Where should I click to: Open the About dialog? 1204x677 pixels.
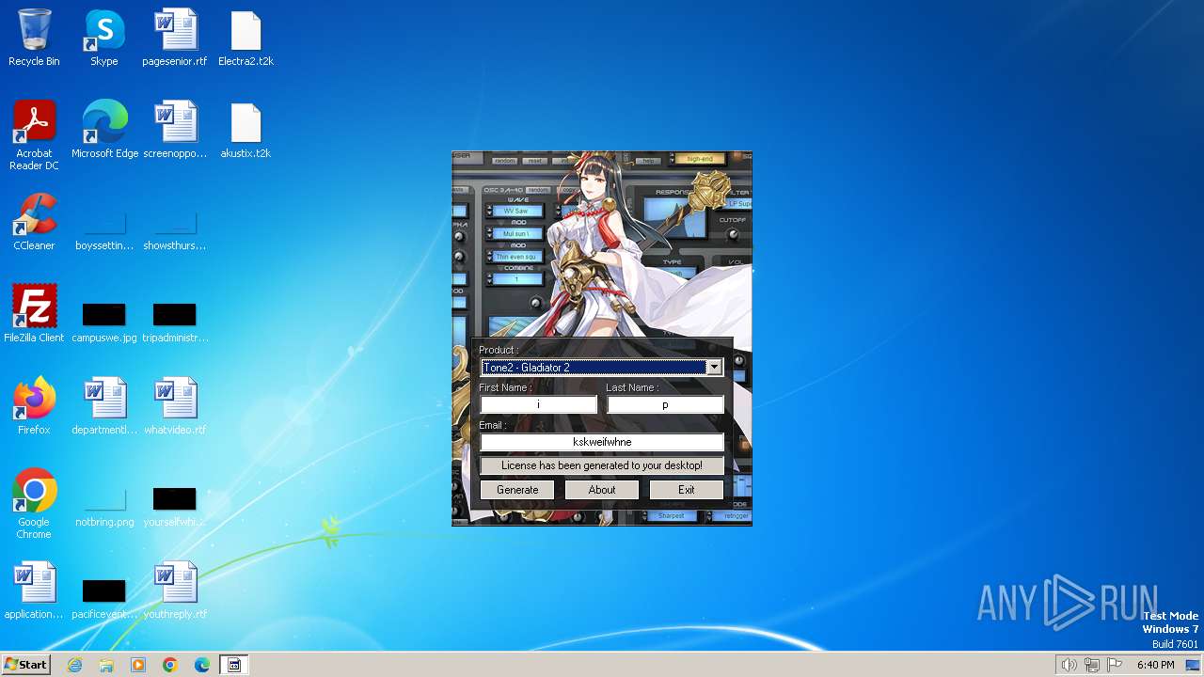[x=602, y=490]
